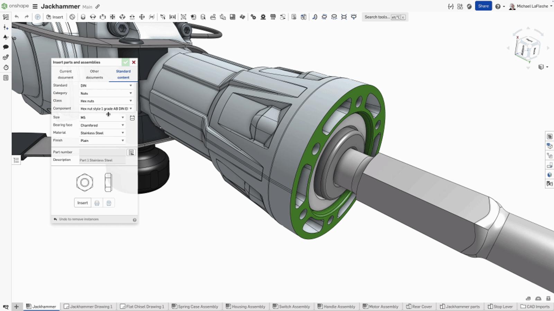Click the Part number input field
Image resolution: width=554 pixels, height=311 pixels.
[x=102, y=152]
